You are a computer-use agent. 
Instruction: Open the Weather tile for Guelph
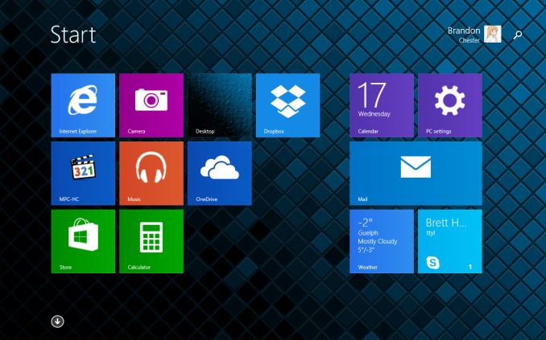pyautogui.click(x=382, y=241)
